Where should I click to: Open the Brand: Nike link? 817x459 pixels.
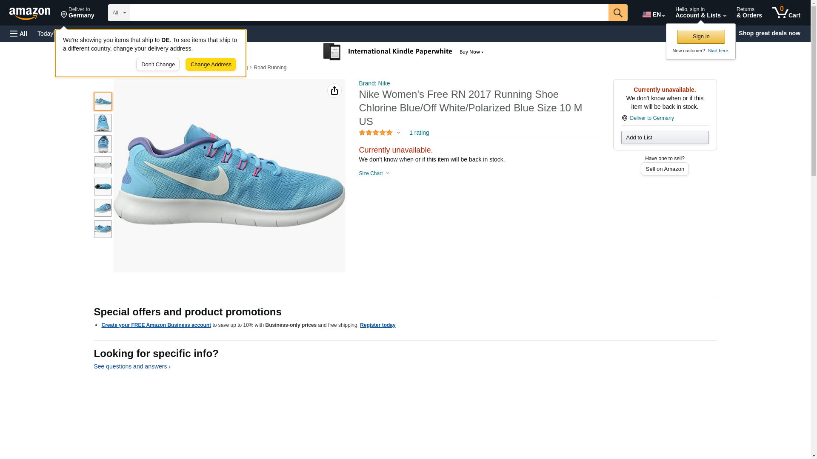[x=374, y=83]
